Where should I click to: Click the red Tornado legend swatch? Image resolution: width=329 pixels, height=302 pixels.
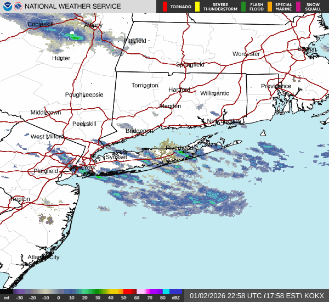tap(165, 7)
